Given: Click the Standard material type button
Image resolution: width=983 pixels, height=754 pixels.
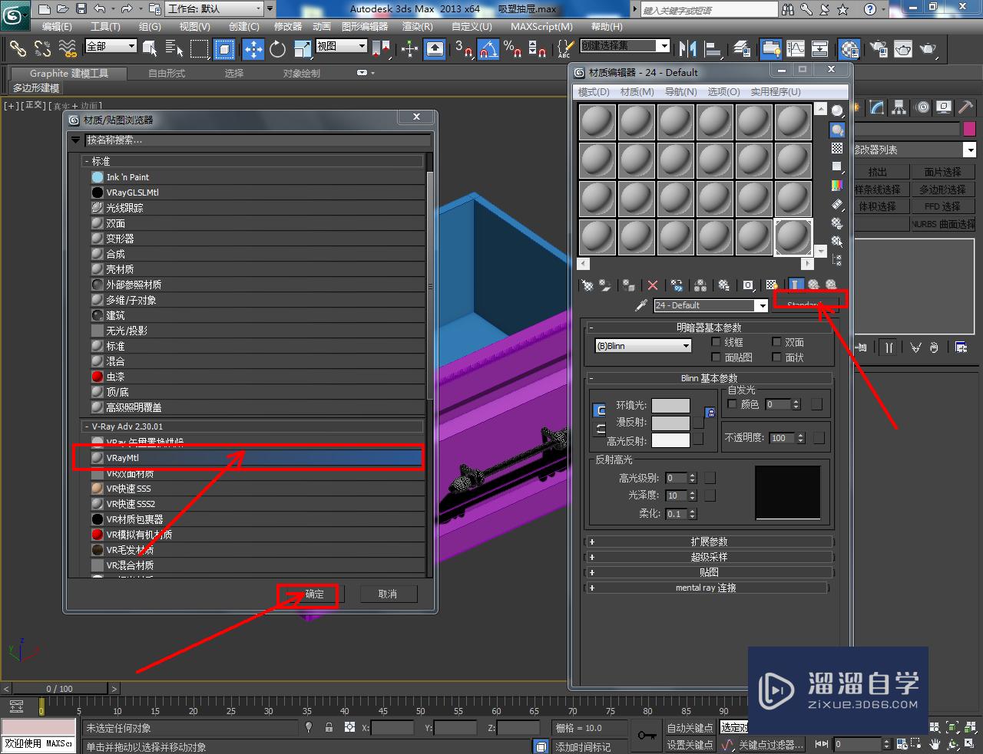Looking at the screenshot, I should (805, 305).
